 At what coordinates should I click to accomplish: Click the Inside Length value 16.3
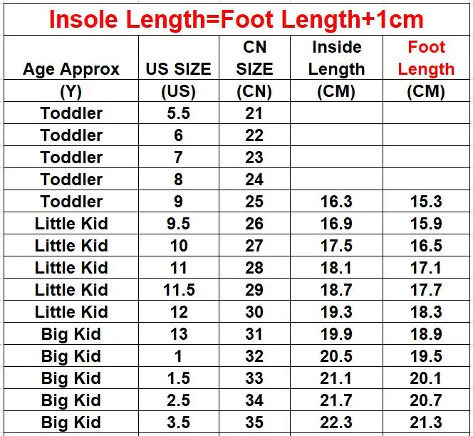coord(337,201)
